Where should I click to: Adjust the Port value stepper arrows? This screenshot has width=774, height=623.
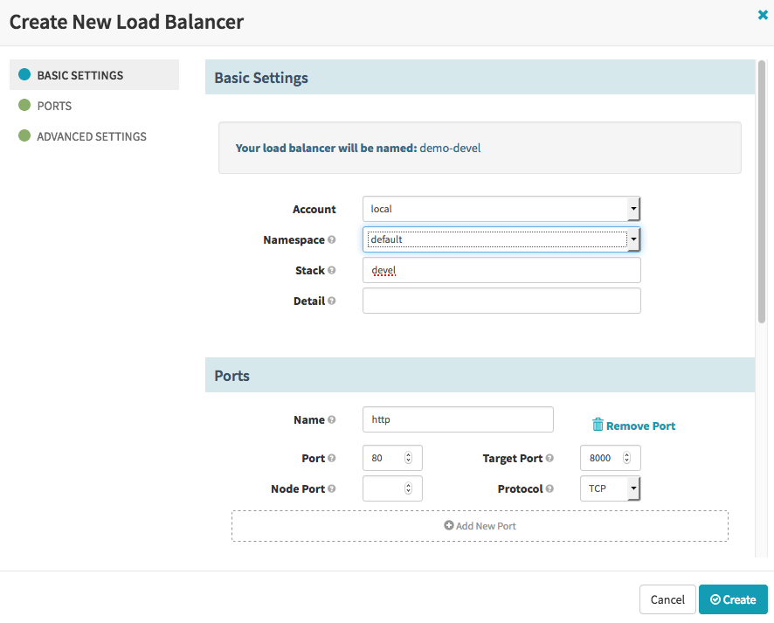pos(408,458)
